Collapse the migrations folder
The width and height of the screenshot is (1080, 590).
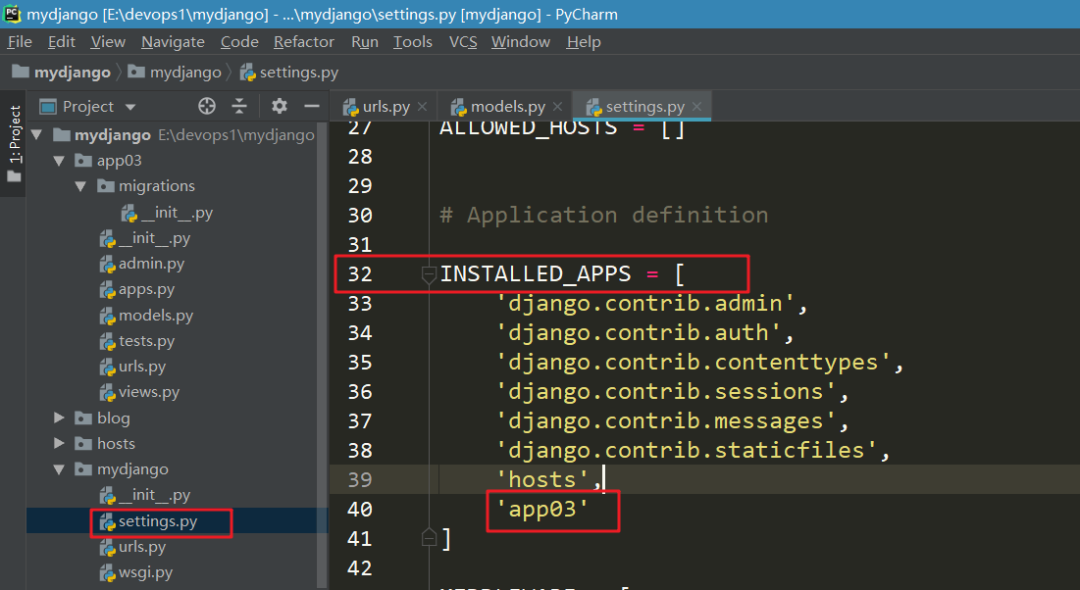80,186
